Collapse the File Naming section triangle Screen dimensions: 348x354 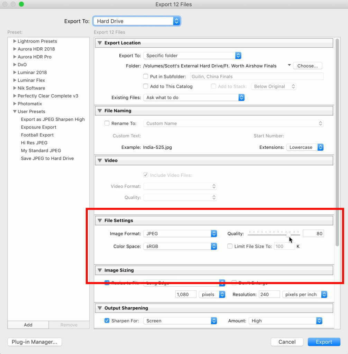pyautogui.click(x=100, y=111)
